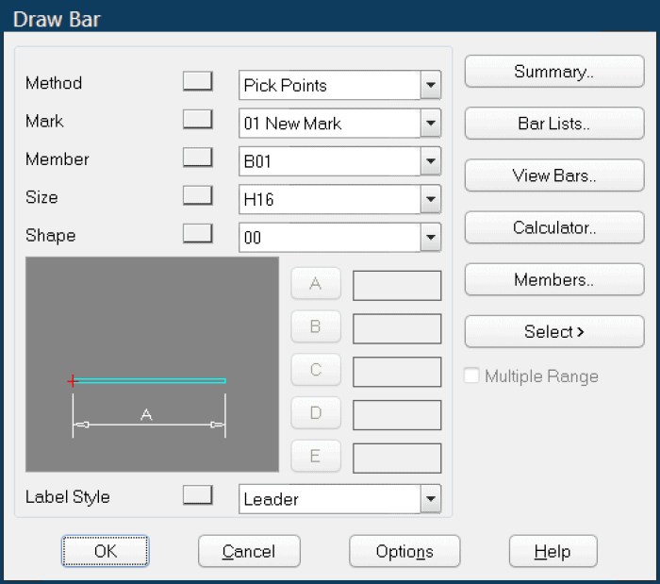Click the small button beside Member
This screenshot has width=660, height=584.
click(197, 158)
